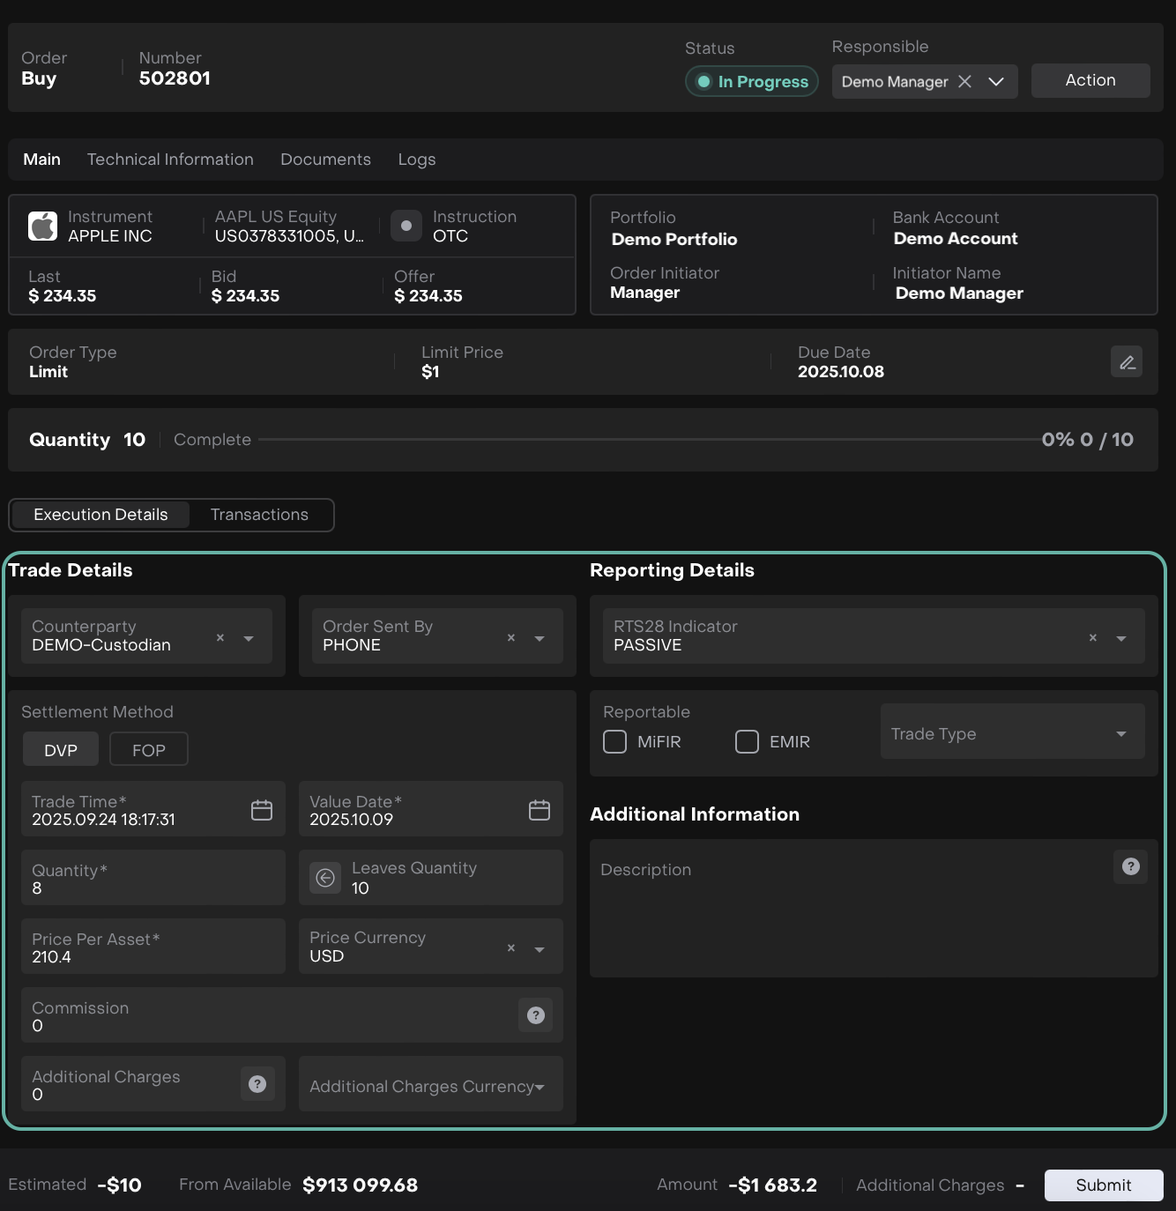The width and height of the screenshot is (1176, 1211).
Task: Open the Transactions tab
Action: click(x=259, y=515)
